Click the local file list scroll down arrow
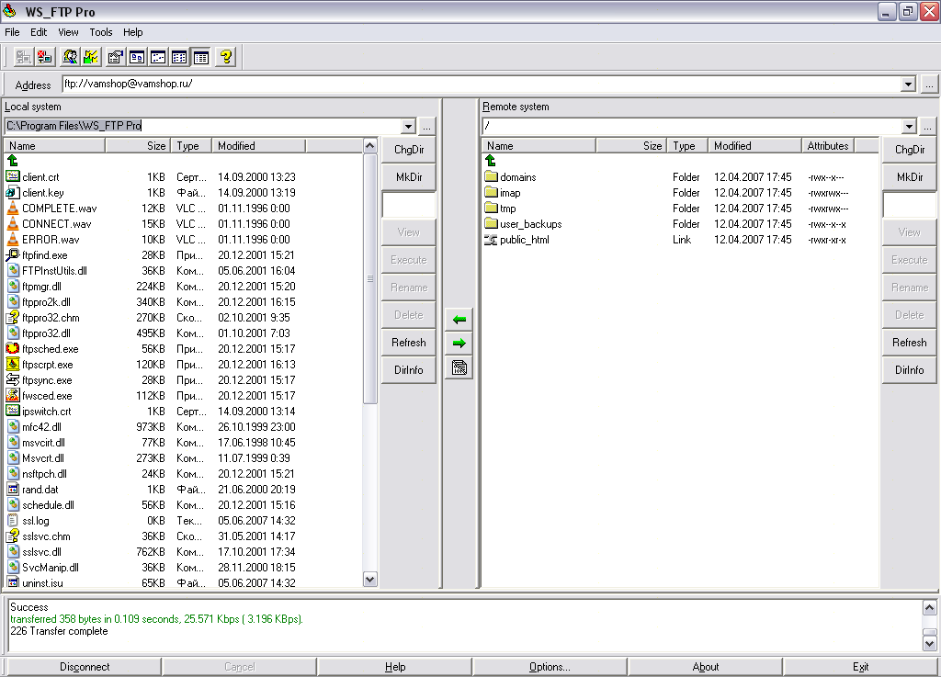 (x=370, y=580)
